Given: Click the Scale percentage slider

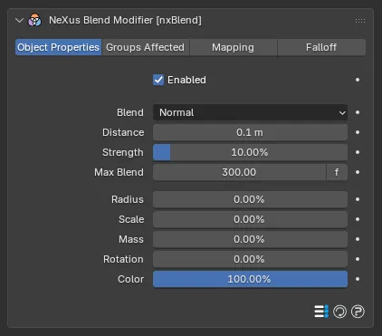Looking at the screenshot, I should click(x=250, y=219).
